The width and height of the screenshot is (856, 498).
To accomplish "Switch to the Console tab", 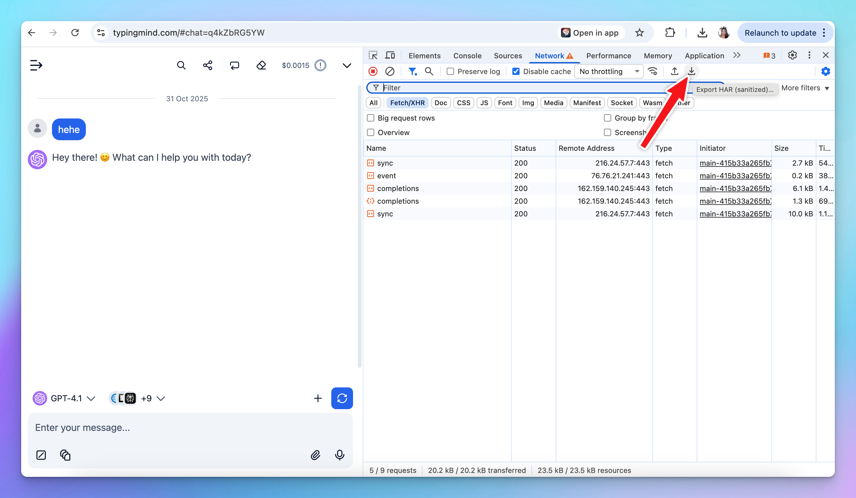I will pos(467,56).
